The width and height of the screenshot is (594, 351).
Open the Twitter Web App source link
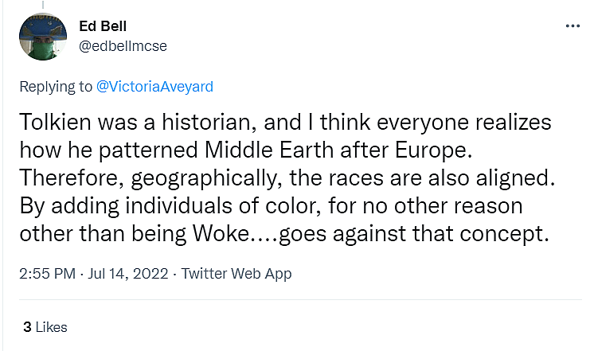click(236, 274)
